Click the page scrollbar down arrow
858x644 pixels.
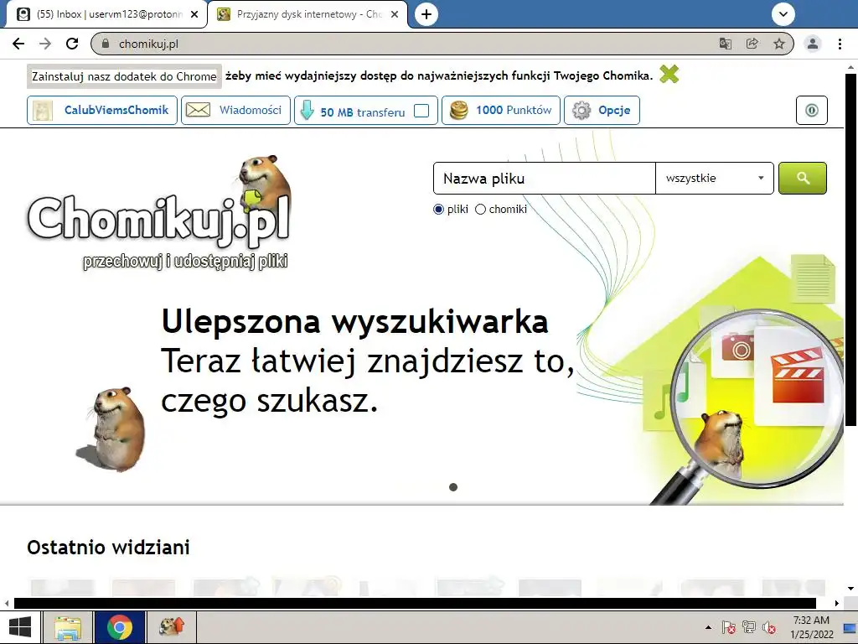pos(850,589)
